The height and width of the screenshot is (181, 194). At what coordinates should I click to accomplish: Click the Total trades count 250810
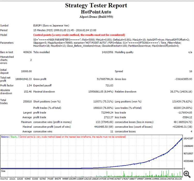[27, 101]
